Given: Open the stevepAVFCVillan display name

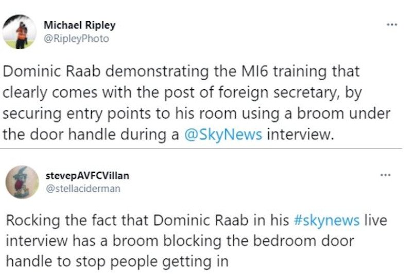Looking at the screenshot, I should click(x=88, y=176).
